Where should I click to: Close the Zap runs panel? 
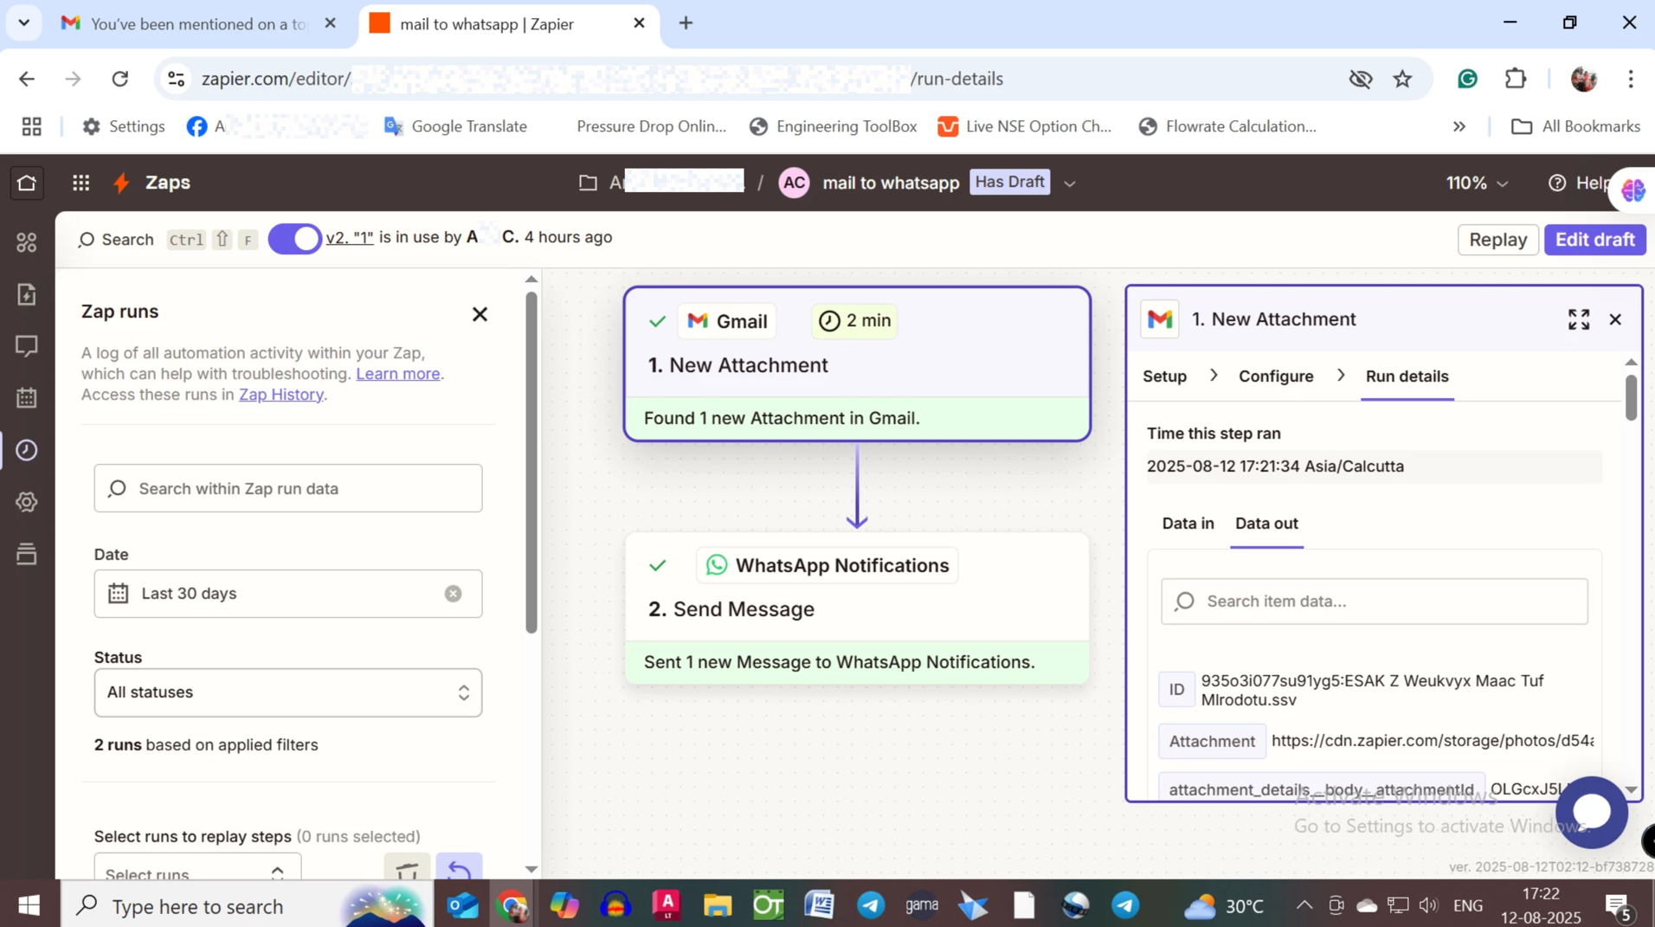[480, 314]
